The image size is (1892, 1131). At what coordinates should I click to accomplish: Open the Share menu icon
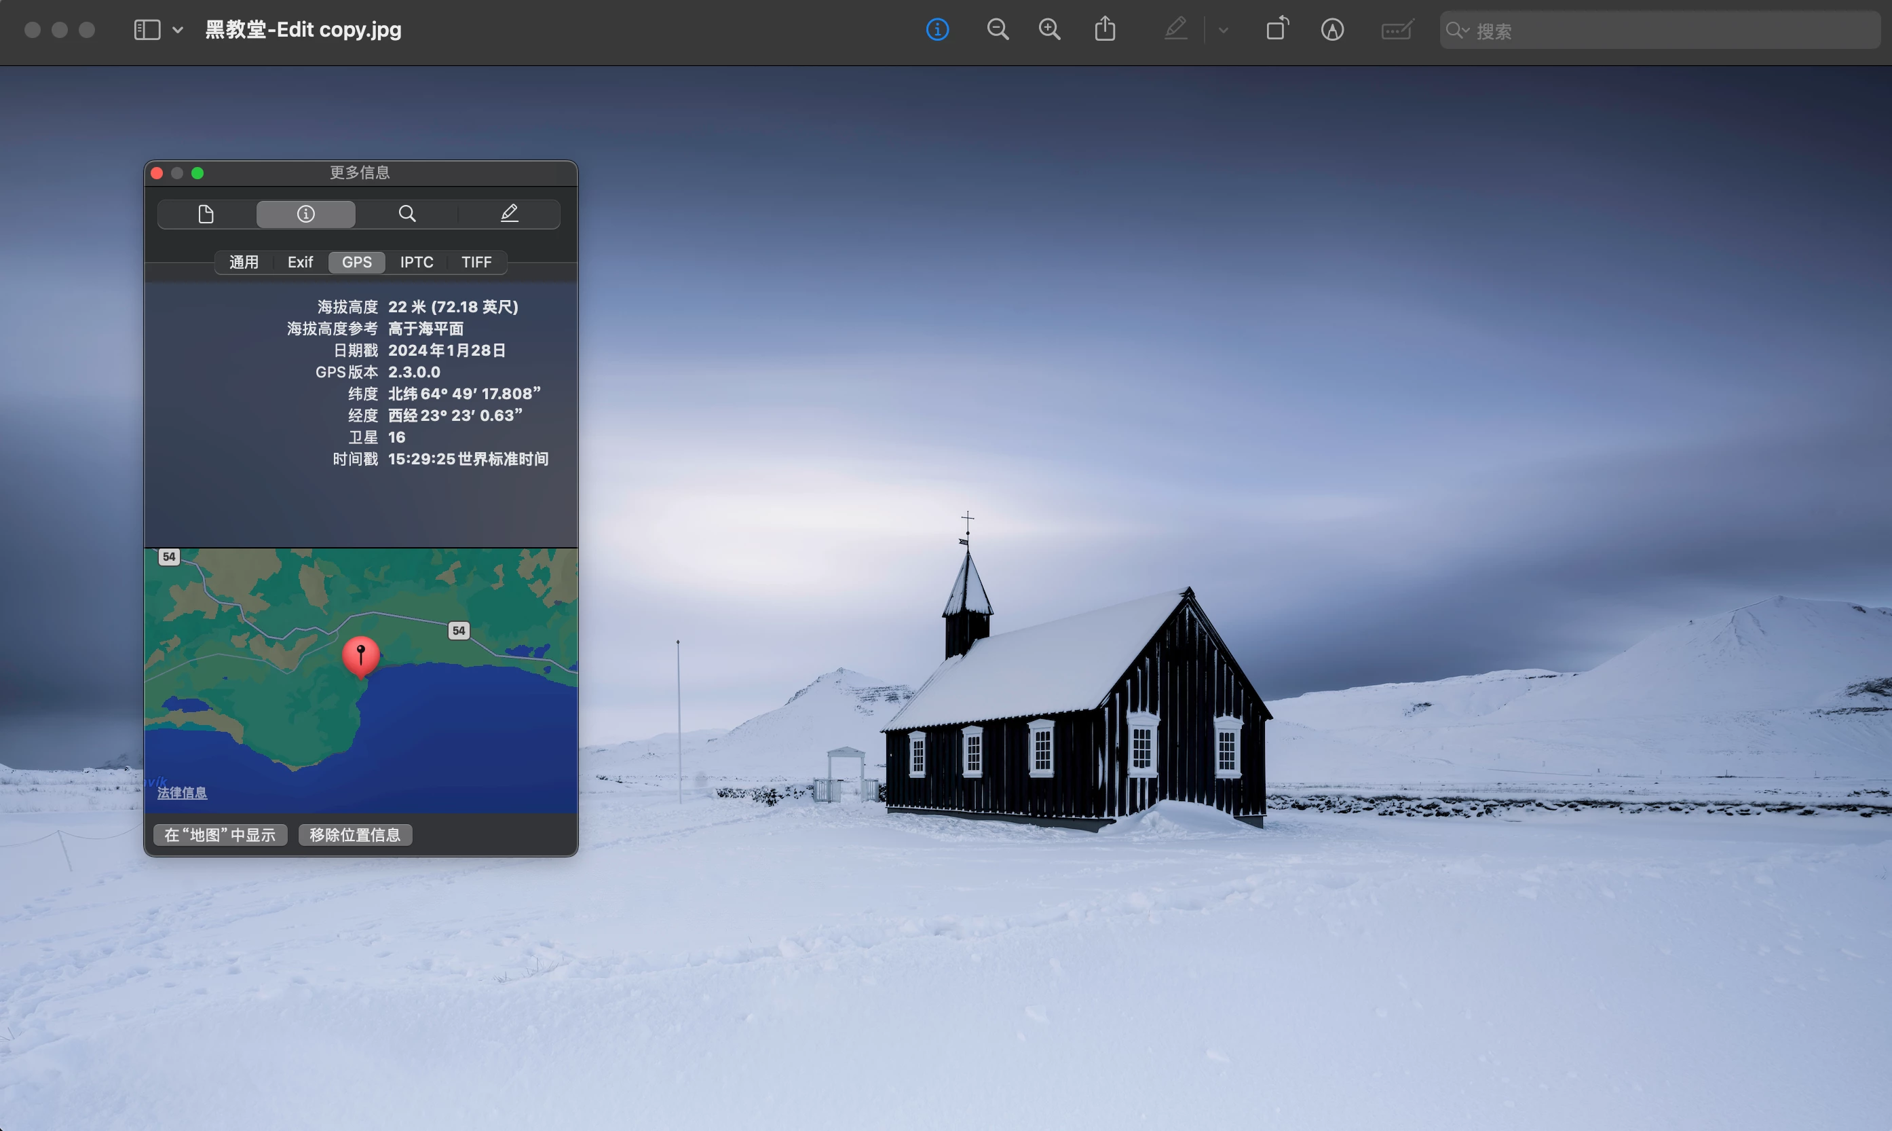(x=1104, y=30)
